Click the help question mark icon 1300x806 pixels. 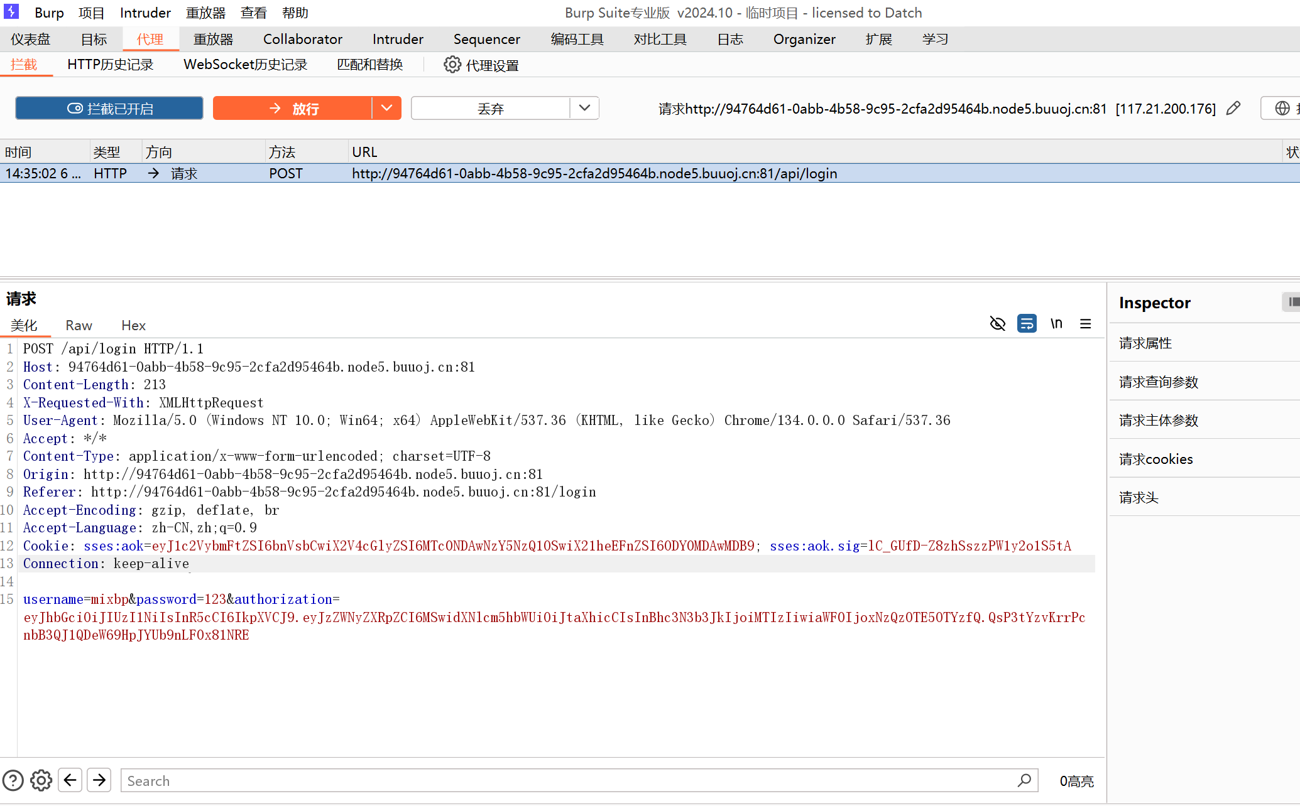click(13, 780)
